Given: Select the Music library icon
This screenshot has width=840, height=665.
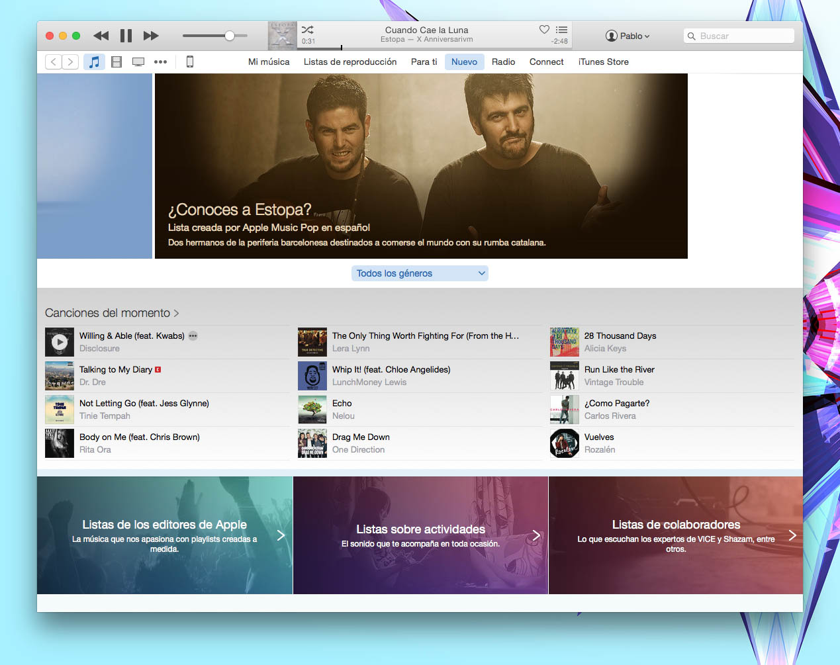Looking at the screenshot, I should pos(95,62).
